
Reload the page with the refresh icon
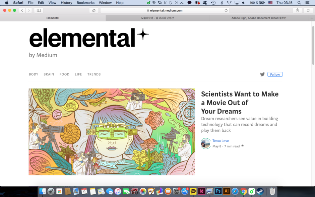226,10
